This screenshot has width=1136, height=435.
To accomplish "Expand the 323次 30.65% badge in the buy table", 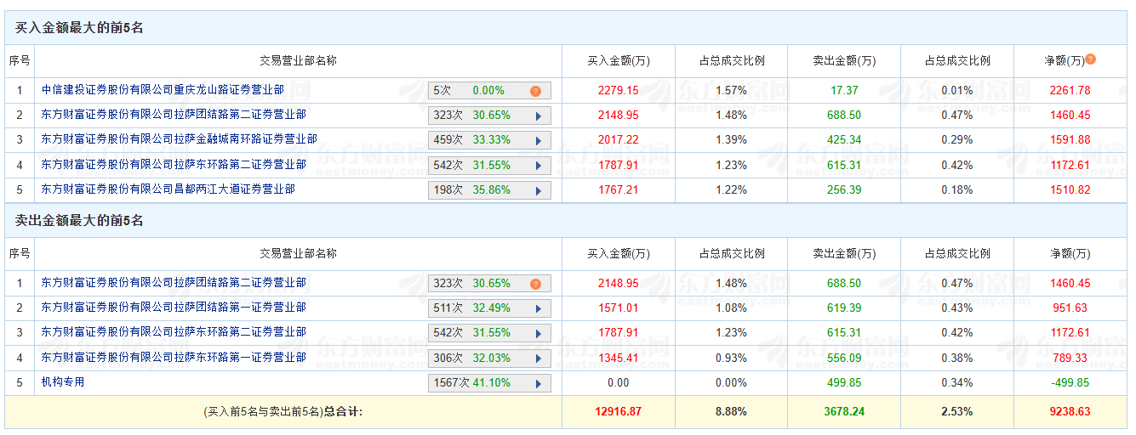I will click(x=538, y=116).
